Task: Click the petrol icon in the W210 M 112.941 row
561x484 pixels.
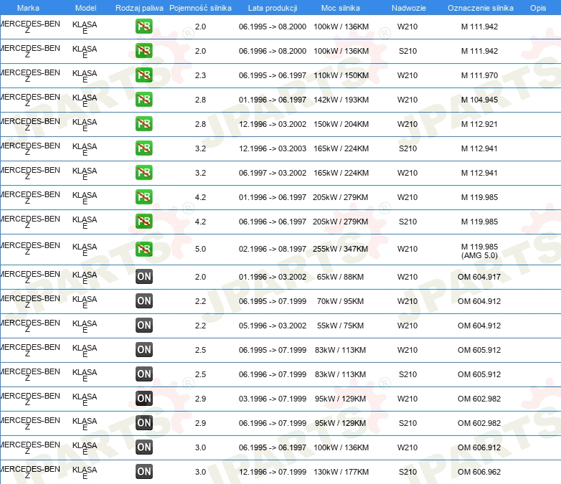Action: coord(143,172)
